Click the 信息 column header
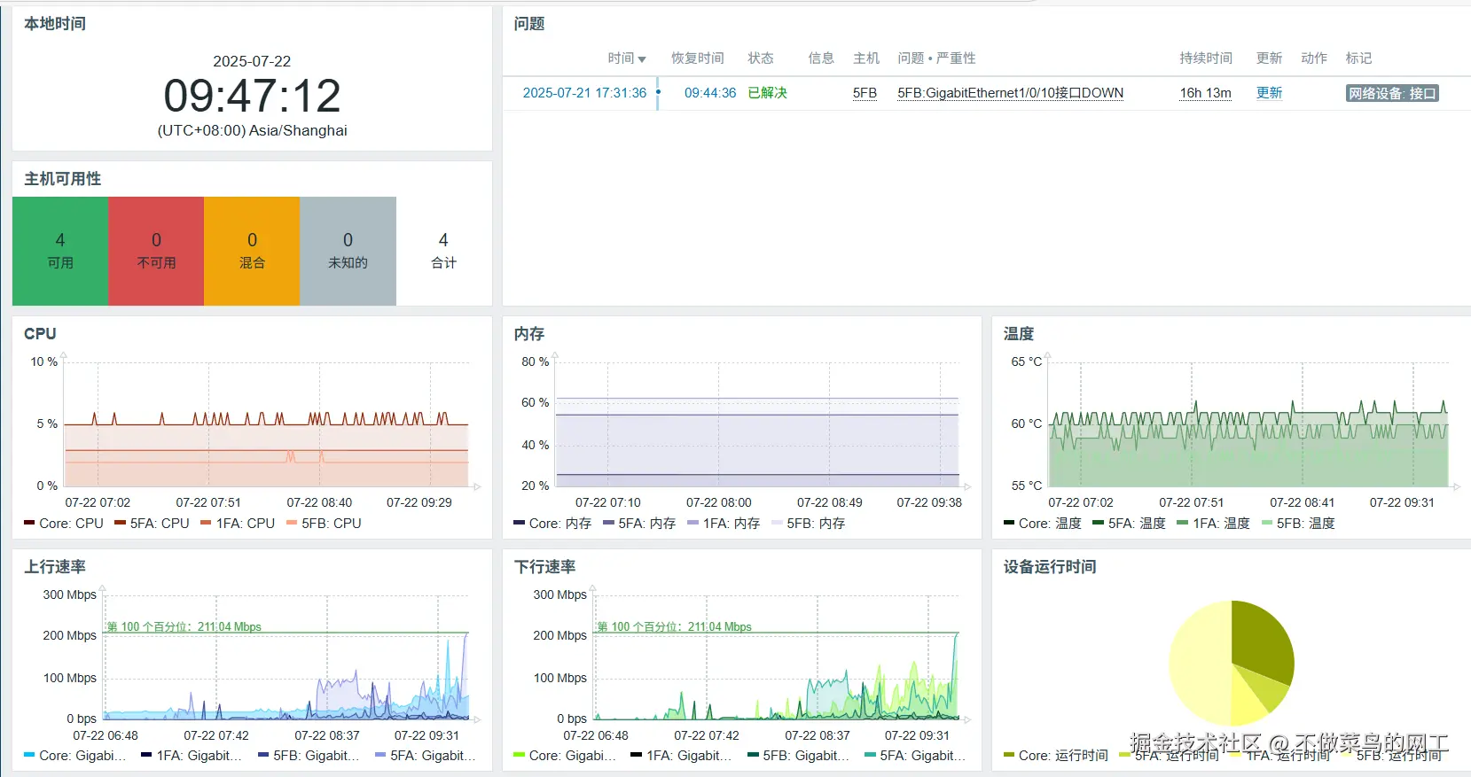The width and height of the screenshot is (1471, 777). click(821, 58)
